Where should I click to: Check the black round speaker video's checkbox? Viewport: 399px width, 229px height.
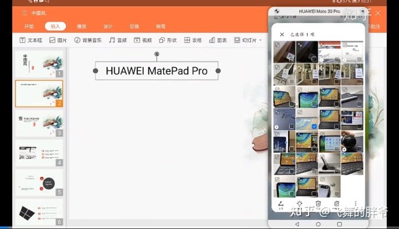click(x=359, y=149)
